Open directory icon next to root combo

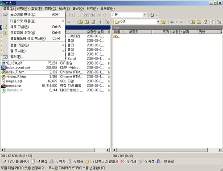coord(163,22)
